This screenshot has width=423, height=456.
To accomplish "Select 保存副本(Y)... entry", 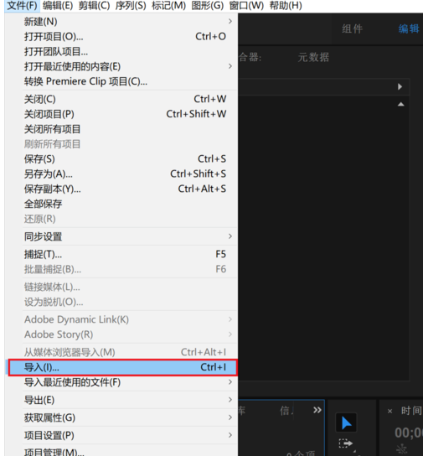I will pos(121,189).
